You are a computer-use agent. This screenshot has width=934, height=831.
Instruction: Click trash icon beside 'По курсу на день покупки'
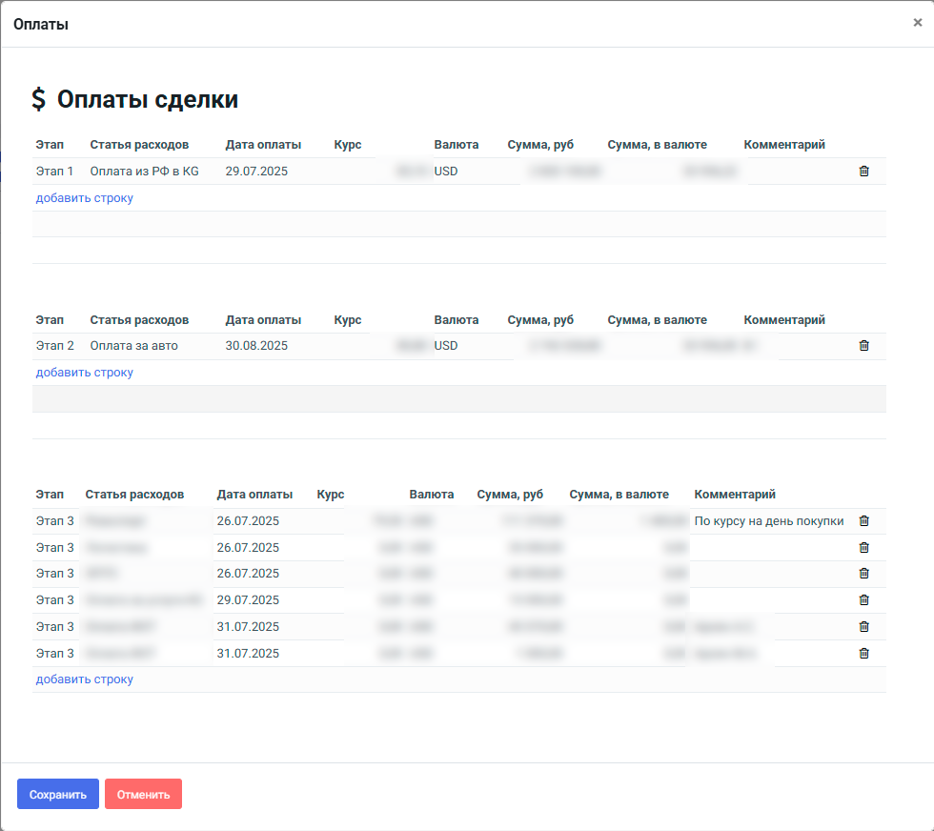[x=863, y=521]
